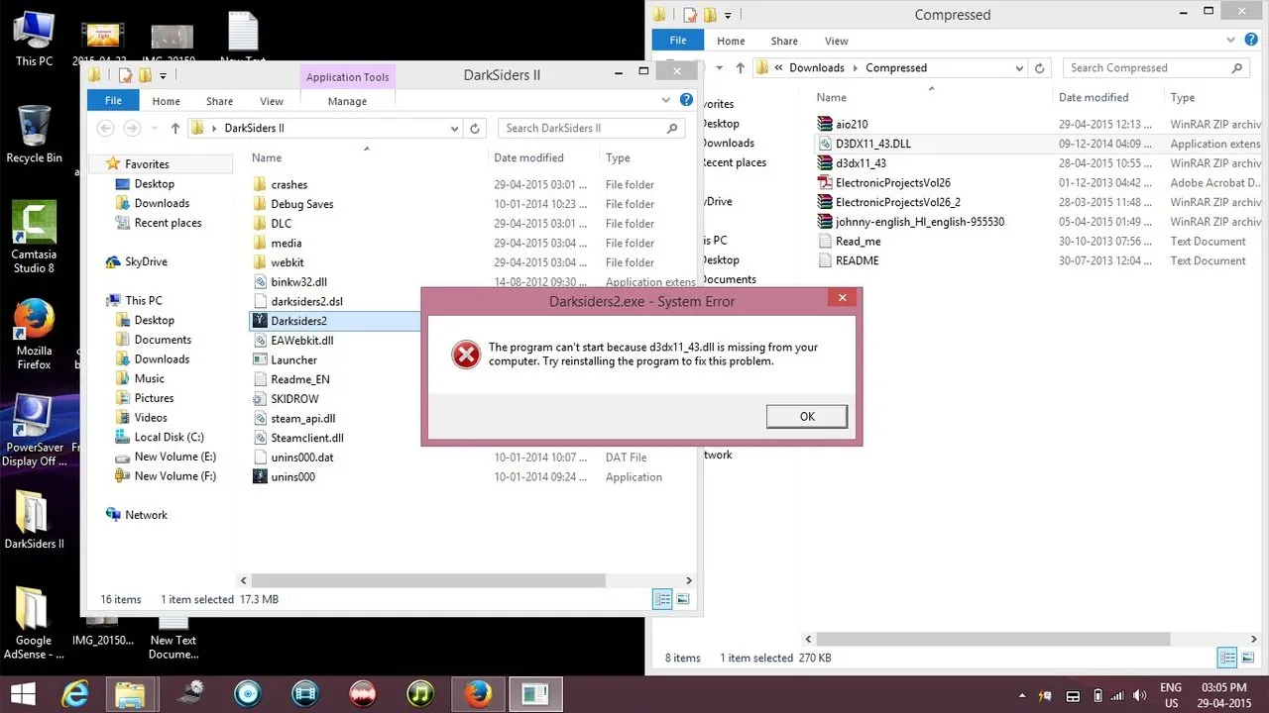Select DarkSiders II folder on desktop
1269x713 pixels.
(x=34, y=520)
